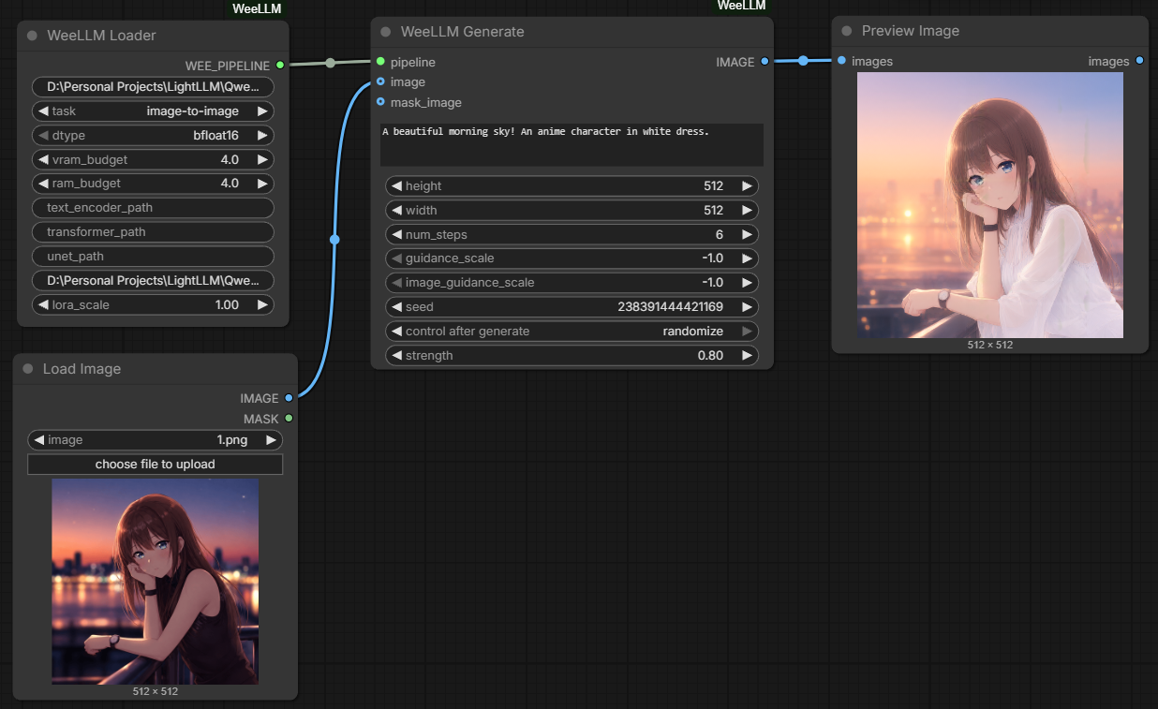Increase ram_budget with its right arrow

[263, 184]
